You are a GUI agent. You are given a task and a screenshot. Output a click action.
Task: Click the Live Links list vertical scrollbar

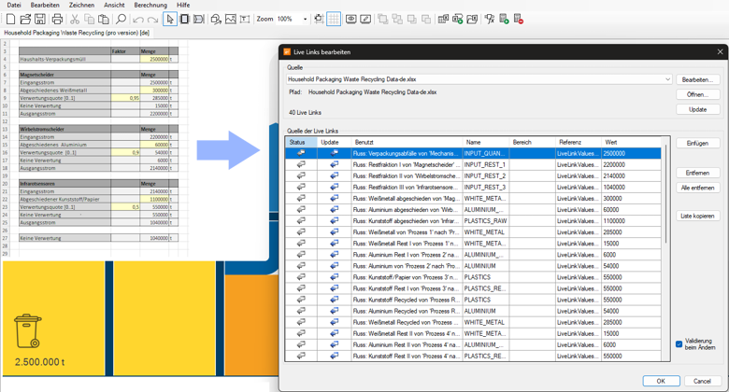point(665,193)
